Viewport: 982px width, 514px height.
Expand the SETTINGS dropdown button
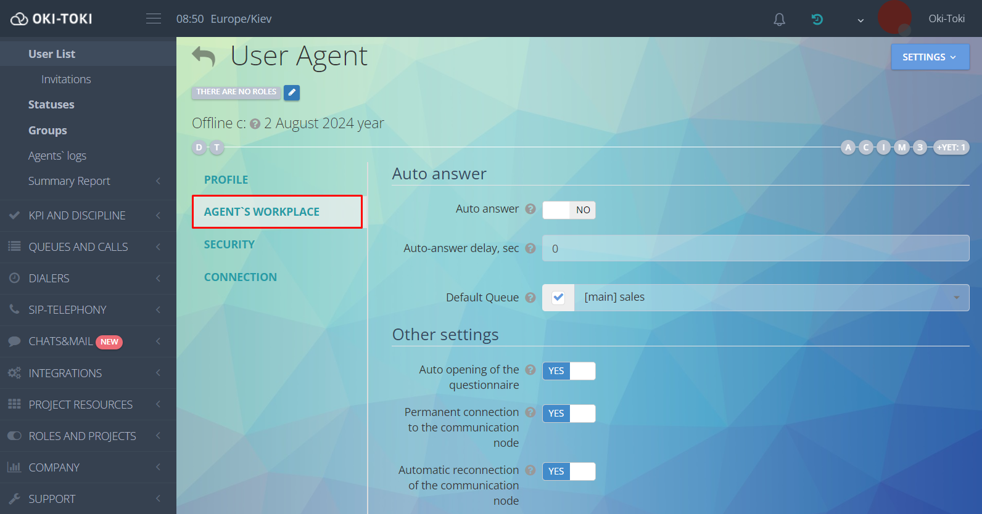[x=930, y=57]
